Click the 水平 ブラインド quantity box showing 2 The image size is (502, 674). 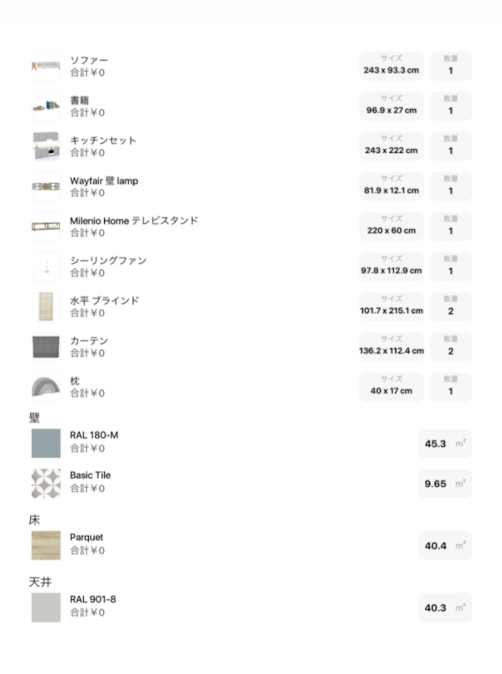451,306
